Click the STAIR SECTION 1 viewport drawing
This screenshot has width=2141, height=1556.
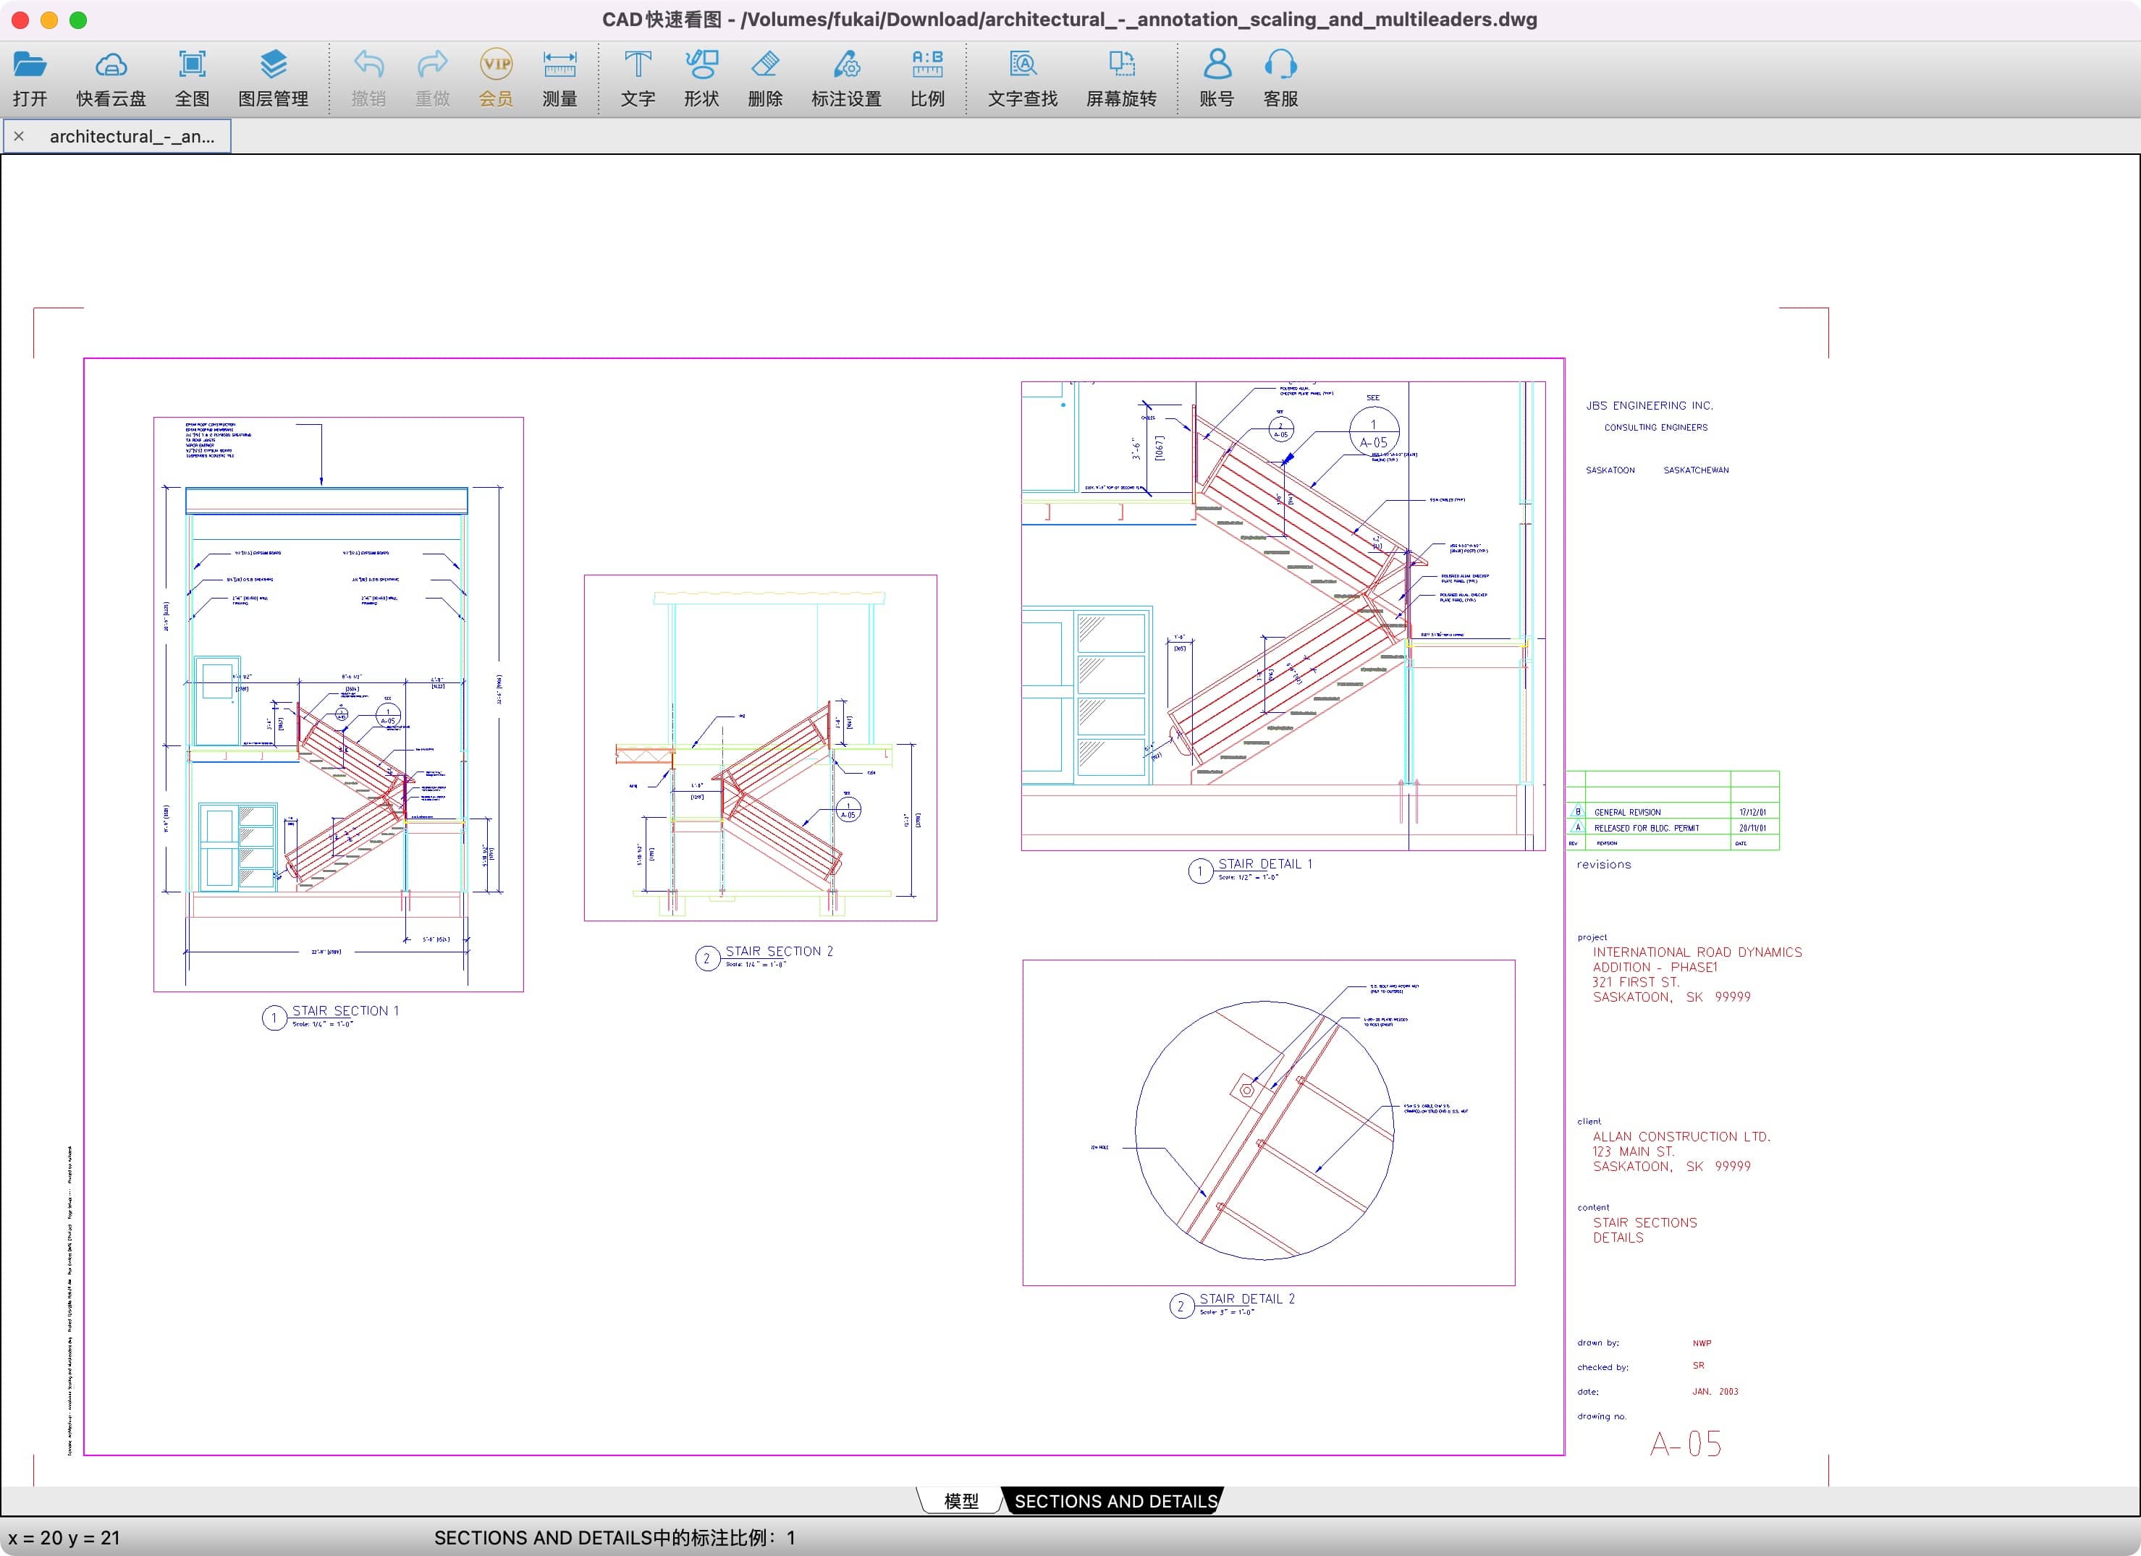coord(338,704)
